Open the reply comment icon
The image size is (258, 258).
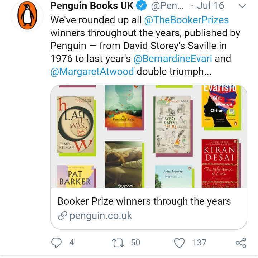(x=57, y=243)
